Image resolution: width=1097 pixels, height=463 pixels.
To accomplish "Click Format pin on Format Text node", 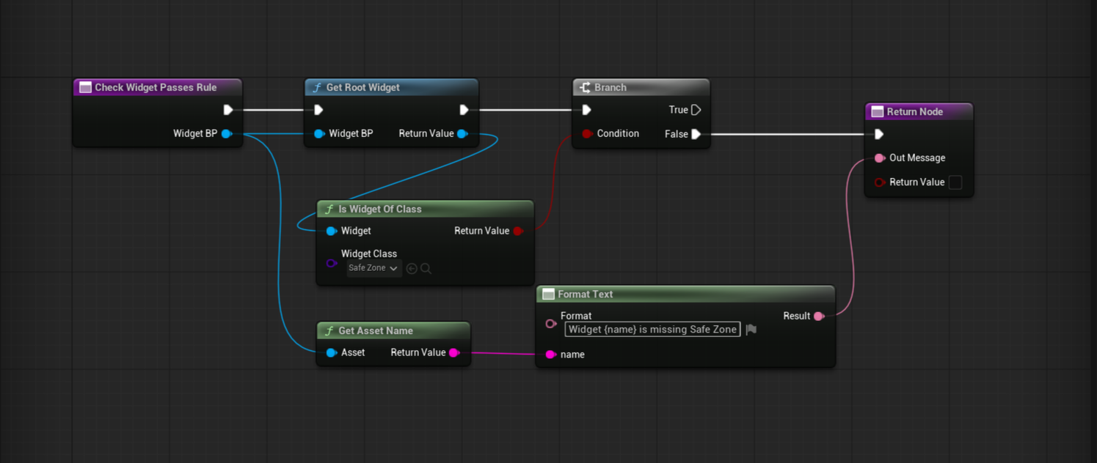I will (551, 323).
